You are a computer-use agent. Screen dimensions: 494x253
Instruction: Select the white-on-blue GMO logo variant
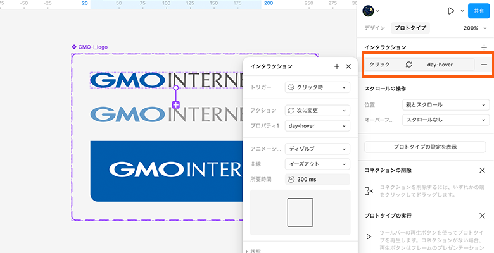pyautogui.click(x=167, y=171)
